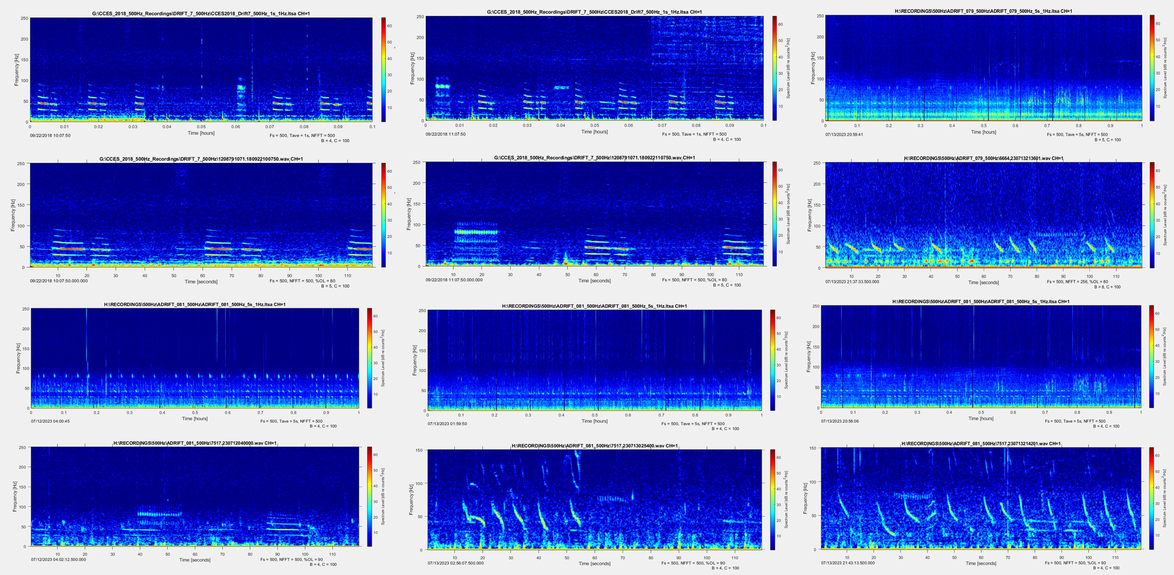The height and width of the screenshot is (575, 1174).
Task: Click the ADRIFT_081 LTSA plot starting 07/13/2023 20:56:06
Action: pos(981,357)
